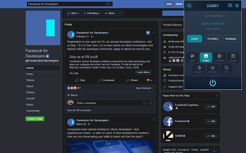Select Events in page sidebar

point(30,99)
